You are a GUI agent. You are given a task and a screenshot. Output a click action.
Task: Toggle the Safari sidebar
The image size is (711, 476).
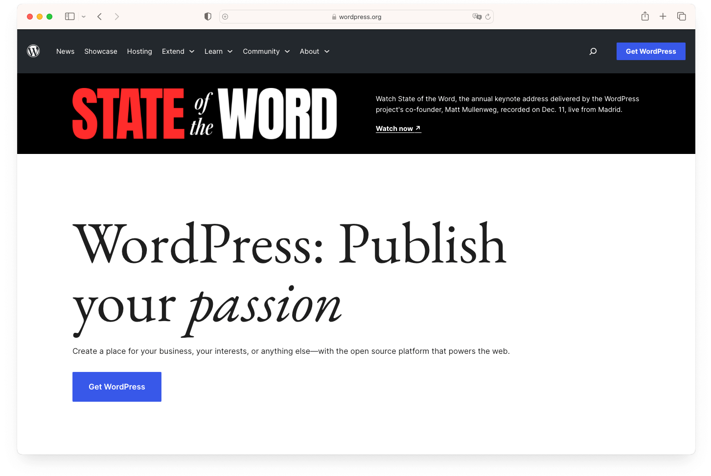[69, 16]
